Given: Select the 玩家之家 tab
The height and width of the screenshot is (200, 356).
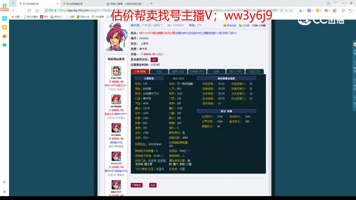Looking at the screenshot, I should 254,71.
